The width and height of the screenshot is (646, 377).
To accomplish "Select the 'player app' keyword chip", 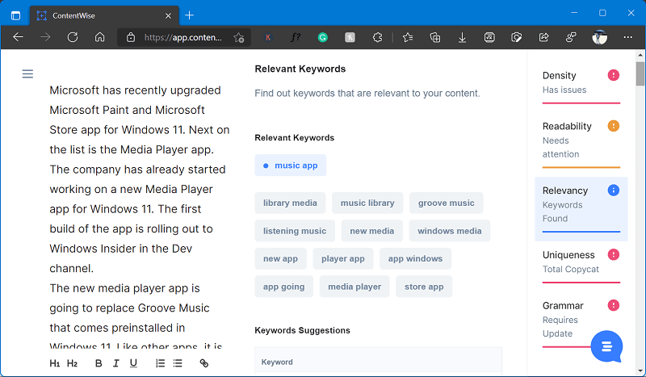I will pyautogui.click(x=343, y=258).
